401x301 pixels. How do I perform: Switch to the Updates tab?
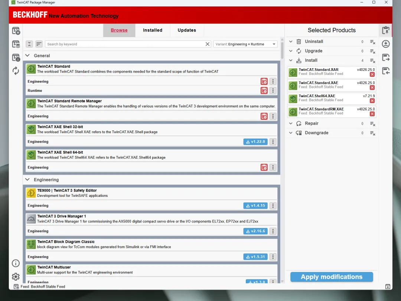[187, 30]
